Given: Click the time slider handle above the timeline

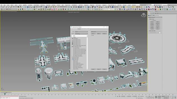Looking at the screenshot, I should (x=6, y=92).
